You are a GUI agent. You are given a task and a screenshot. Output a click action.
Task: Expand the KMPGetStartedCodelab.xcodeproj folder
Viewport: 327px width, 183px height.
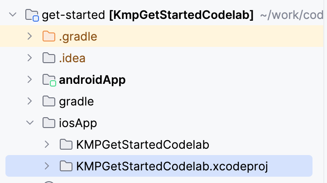coord(47,166)
